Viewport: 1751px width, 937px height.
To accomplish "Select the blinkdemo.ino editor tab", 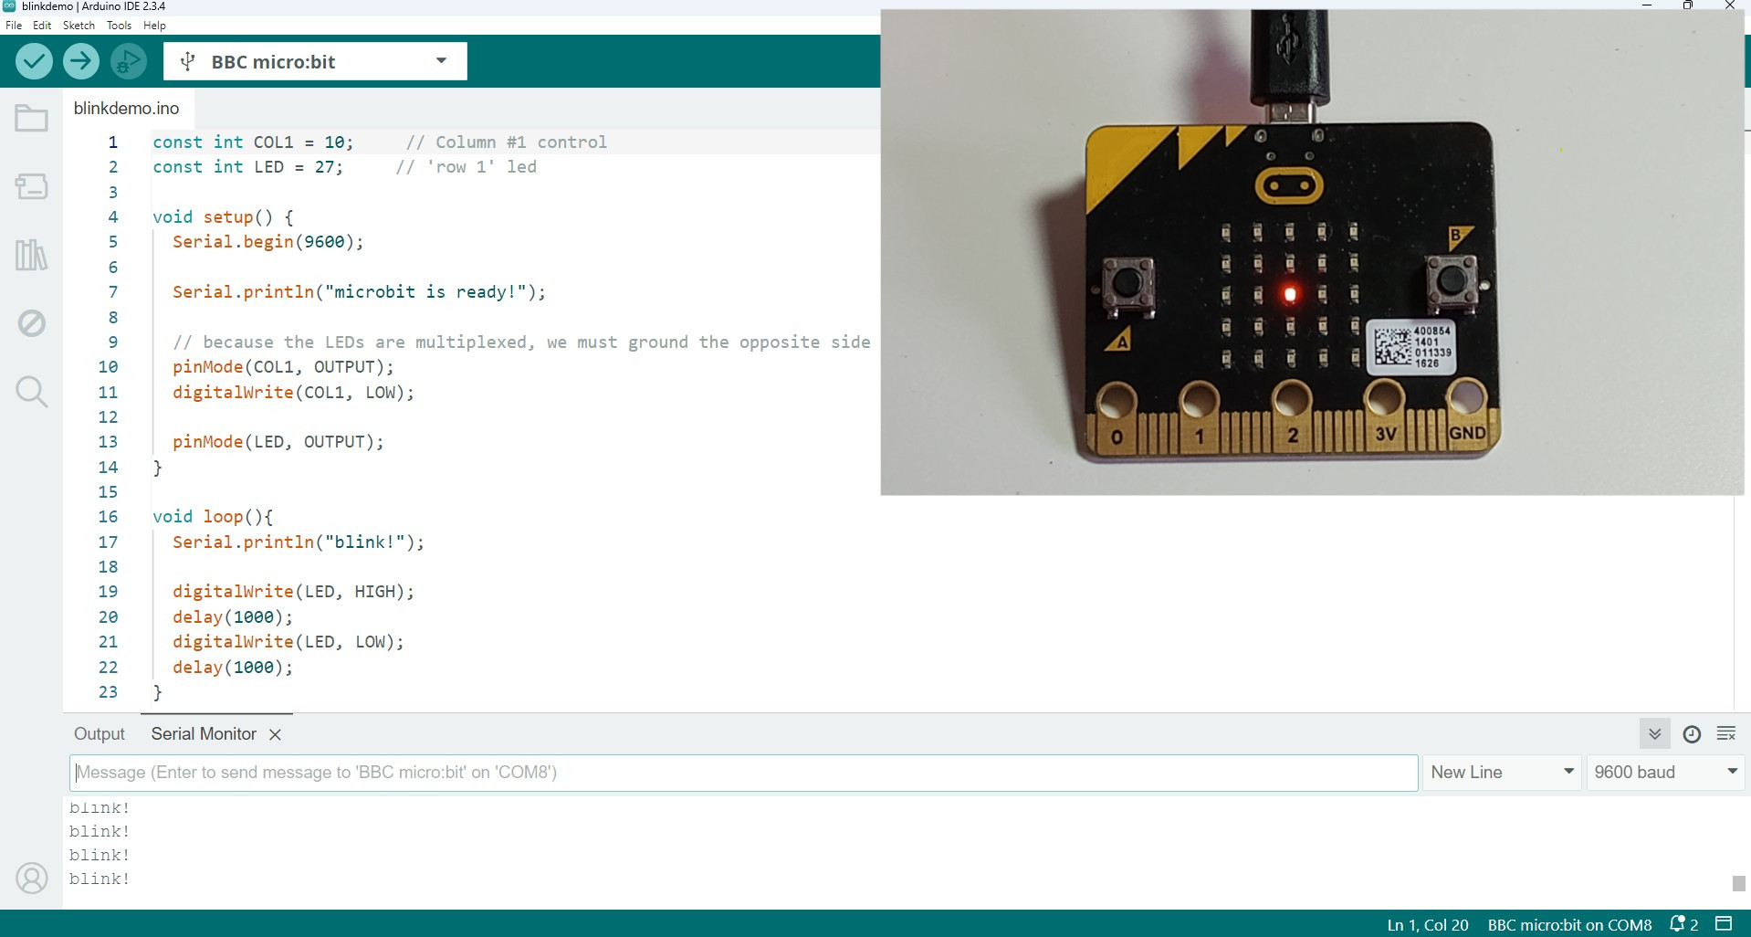I will [x=126, y=108].
